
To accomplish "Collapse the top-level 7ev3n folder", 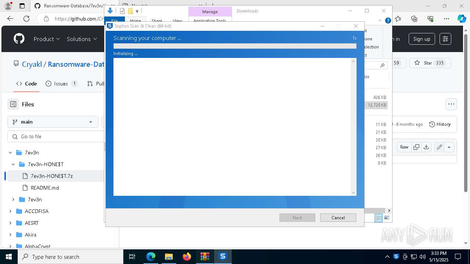I will pos(10,153).
